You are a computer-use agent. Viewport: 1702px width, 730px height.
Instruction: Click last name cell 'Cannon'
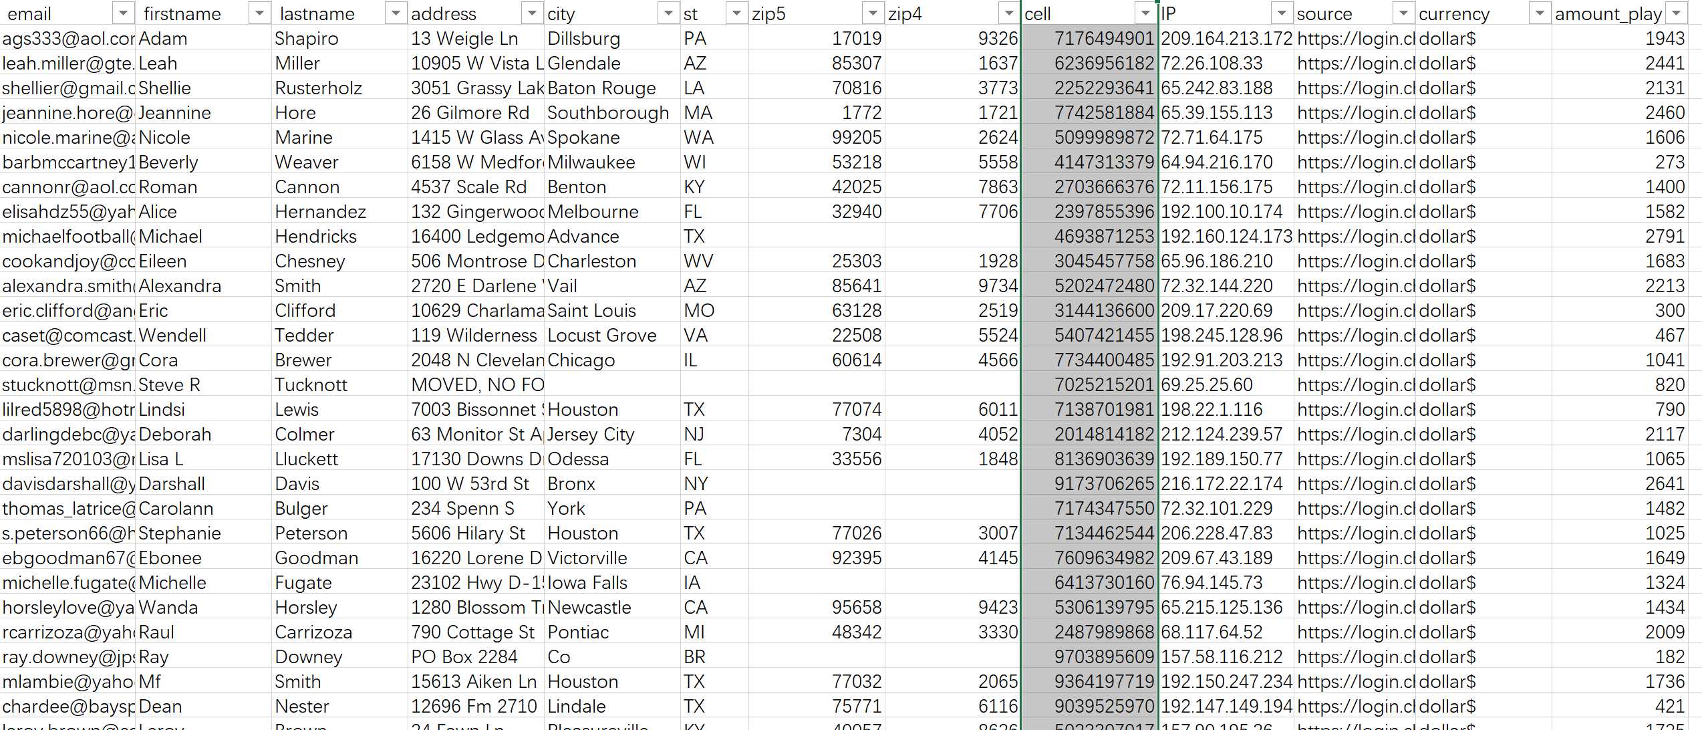point(340,187)
